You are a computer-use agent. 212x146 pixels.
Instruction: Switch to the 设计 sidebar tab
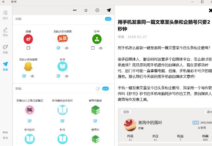5,15
